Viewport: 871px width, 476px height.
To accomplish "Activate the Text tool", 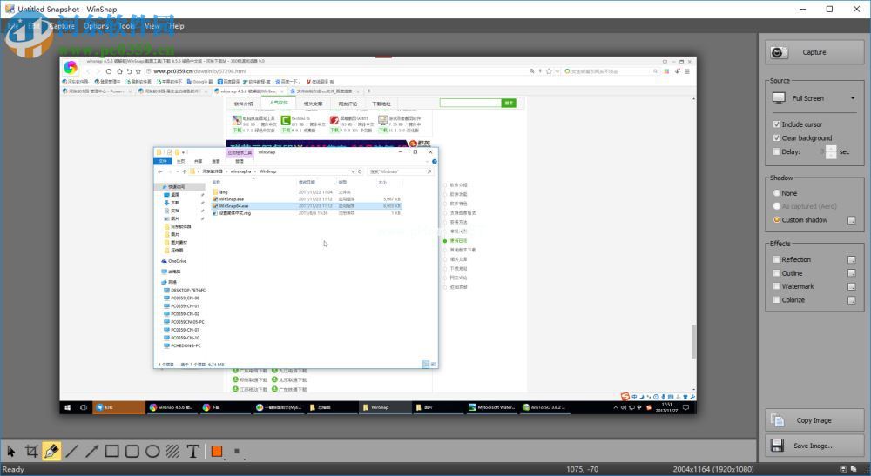I will [x=193, y=451].
